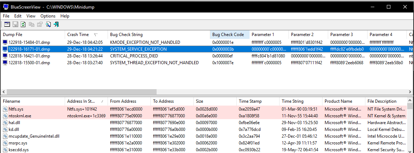
Task: Sort by Bug Check Code column header
Action: (230, 35)
